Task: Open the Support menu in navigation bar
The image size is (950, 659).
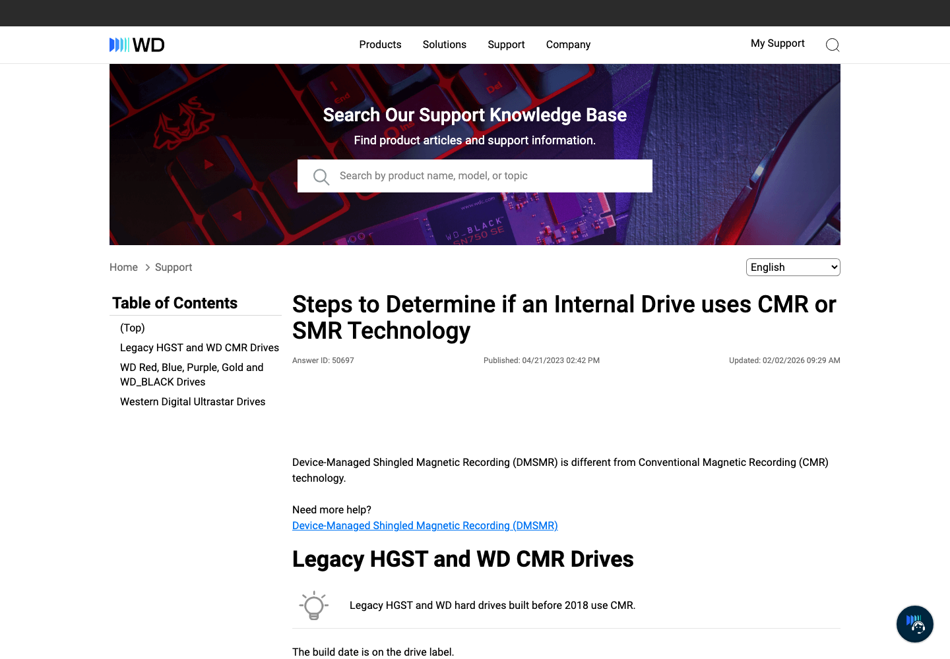Action: click(x=506, y=45)
